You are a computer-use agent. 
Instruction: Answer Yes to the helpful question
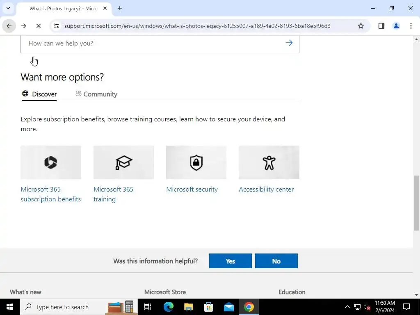231,261
